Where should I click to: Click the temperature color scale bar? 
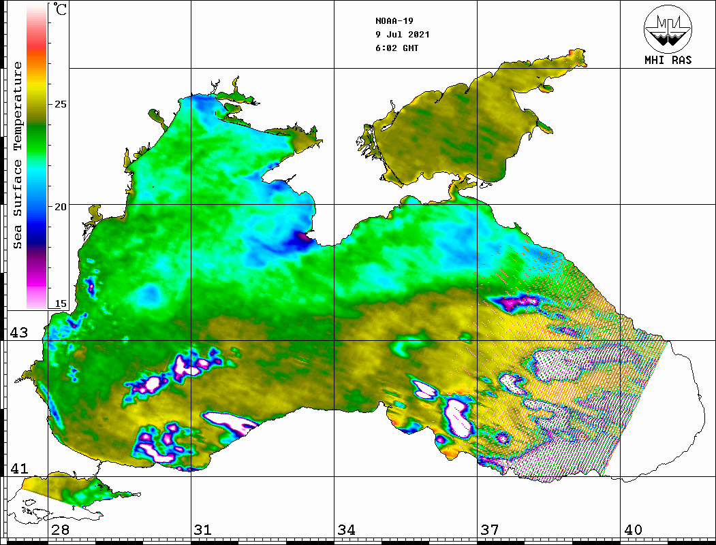coord(37,156)
